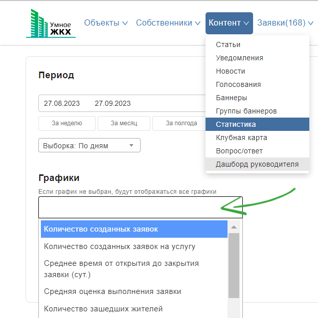
Task: Select Среднее время от открытия до закрытия заявки
Action: 134,269
